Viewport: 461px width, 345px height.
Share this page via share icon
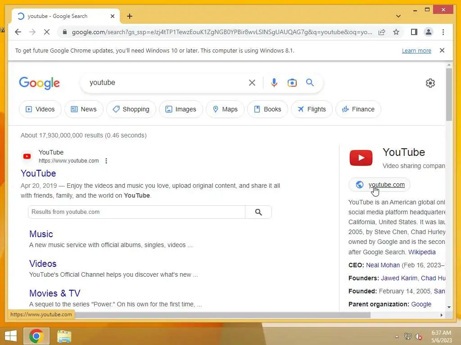coord(382,32)
